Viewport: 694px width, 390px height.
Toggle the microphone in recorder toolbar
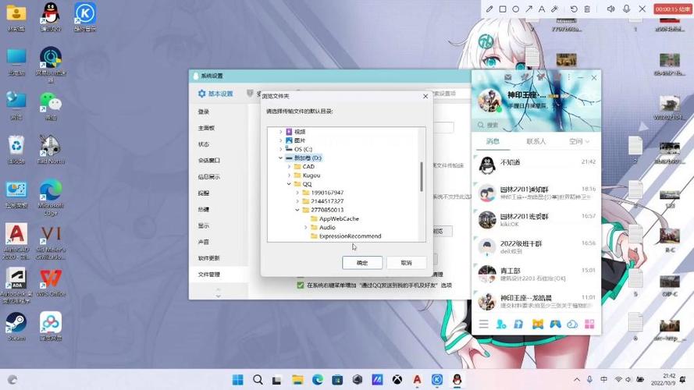(626, 9)
